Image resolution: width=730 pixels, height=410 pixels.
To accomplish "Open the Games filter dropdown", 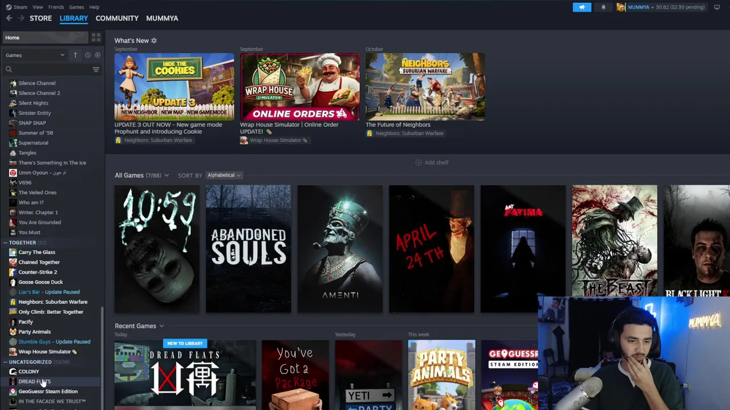I will (35, 55).
